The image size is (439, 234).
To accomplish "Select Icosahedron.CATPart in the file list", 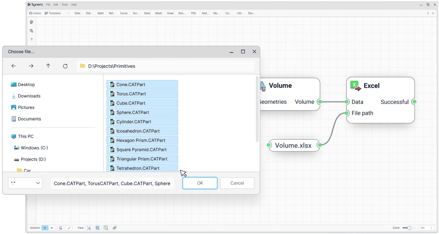I will click(142, 131).
